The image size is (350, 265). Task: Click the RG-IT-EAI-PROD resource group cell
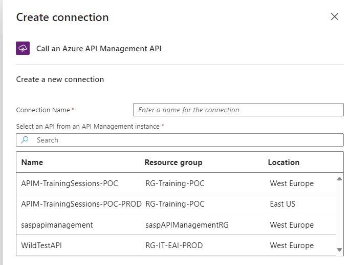pos(174,246)
